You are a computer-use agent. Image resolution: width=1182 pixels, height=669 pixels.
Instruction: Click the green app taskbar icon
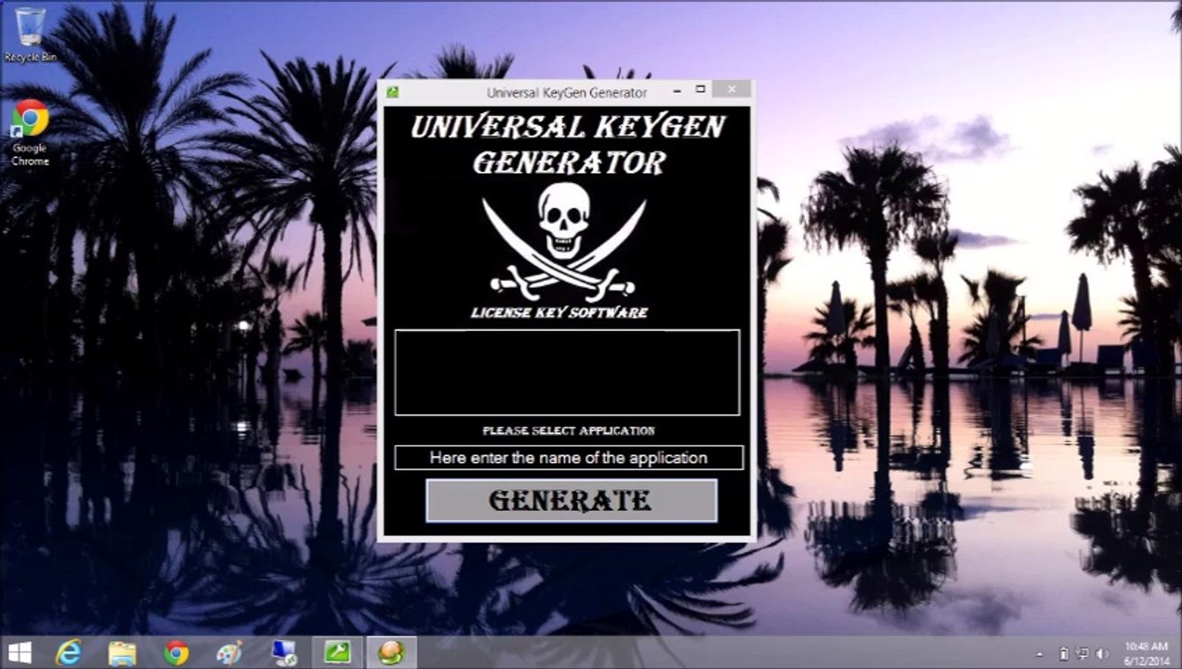[337, 652]
